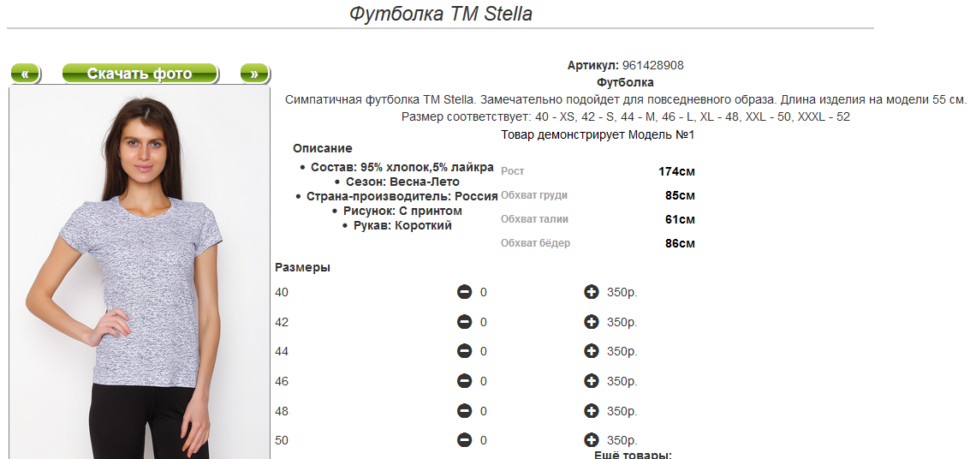Download photo with Скачать фото button
This screenshot has width=970, height=459.
point(140,74)
